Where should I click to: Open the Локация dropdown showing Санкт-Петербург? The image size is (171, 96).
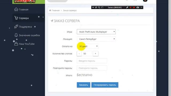pyautogui.click(x=96, y=39)
